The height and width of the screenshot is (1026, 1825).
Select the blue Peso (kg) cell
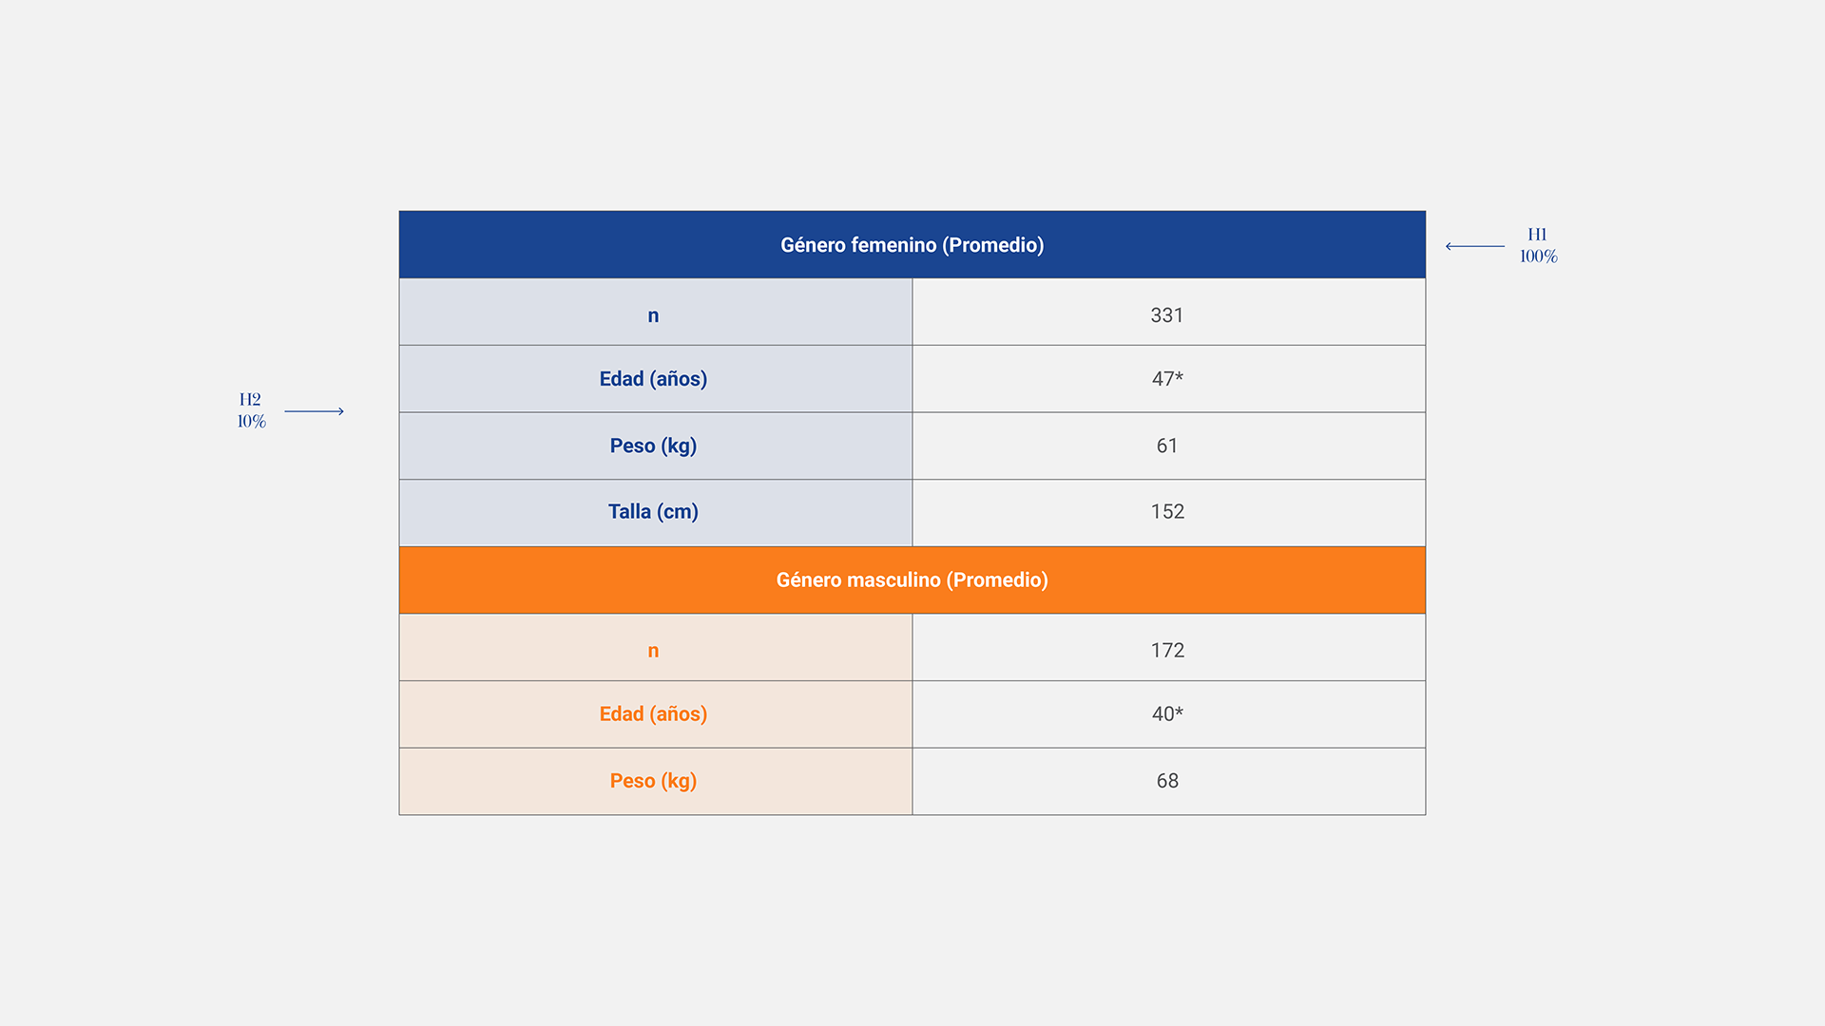[x=654, y=446]
